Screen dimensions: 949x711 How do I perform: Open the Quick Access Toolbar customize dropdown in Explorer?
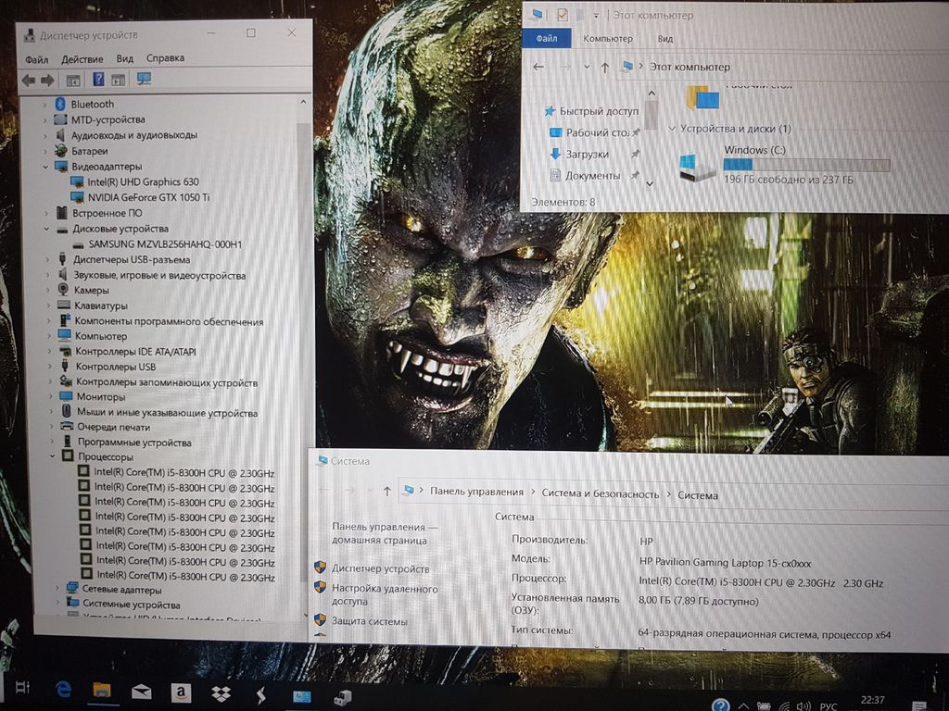pos(596,16)
